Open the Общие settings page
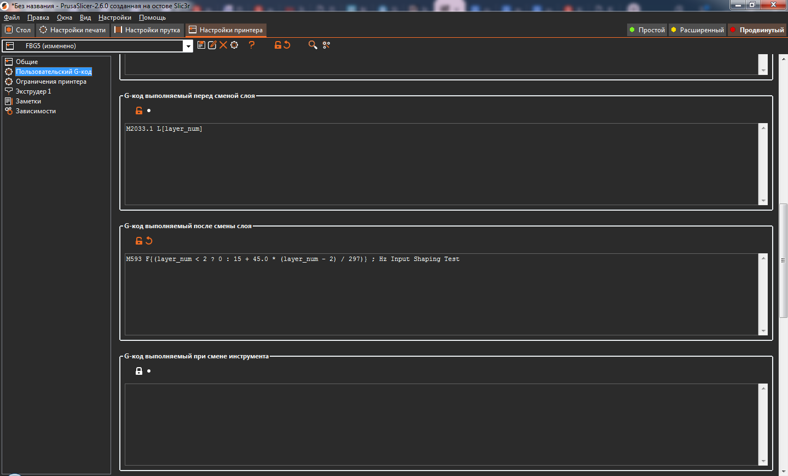The height and width of the screenshot is (476, 788). coord(27,62)
